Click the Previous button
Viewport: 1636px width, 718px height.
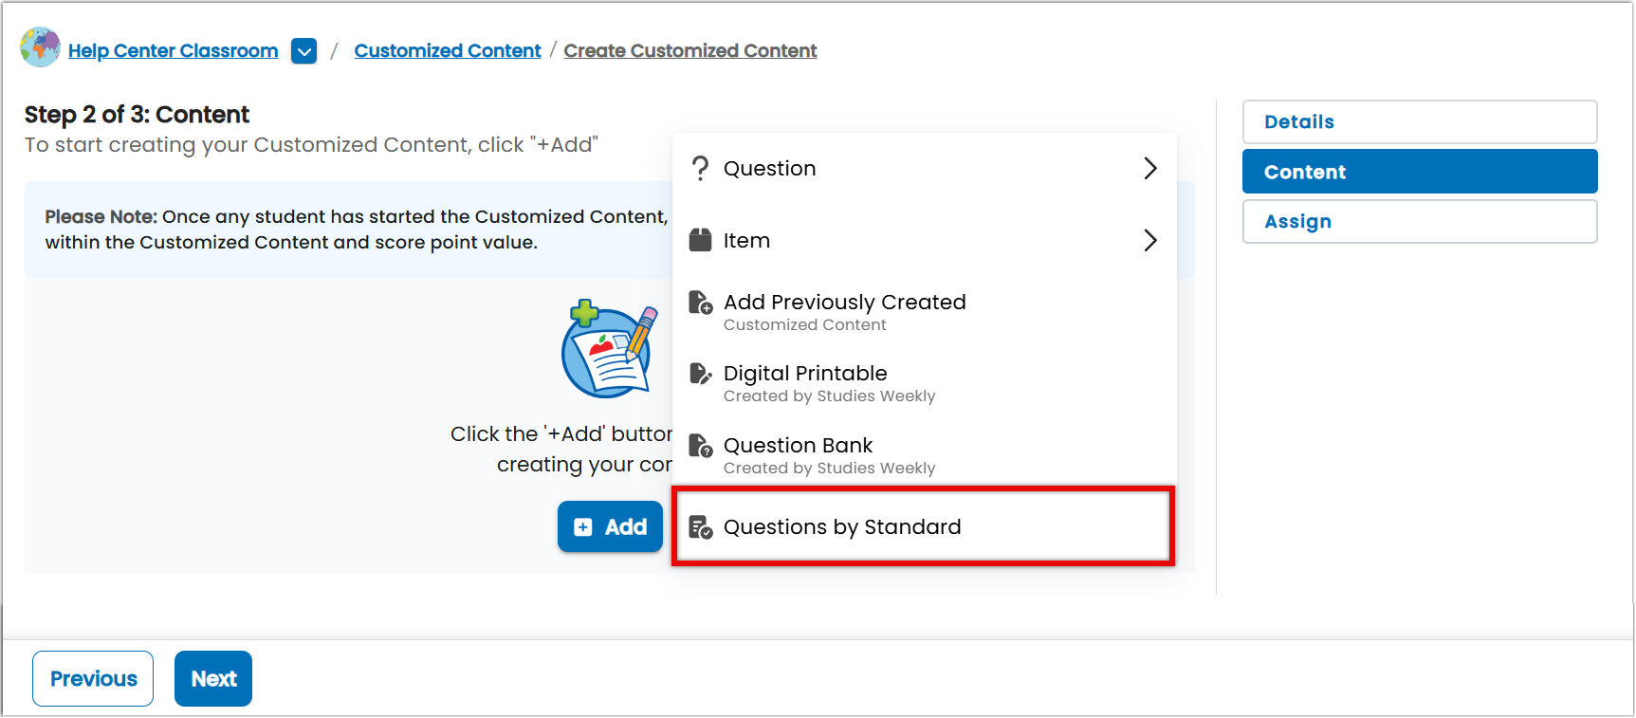[x=93, y=678]
